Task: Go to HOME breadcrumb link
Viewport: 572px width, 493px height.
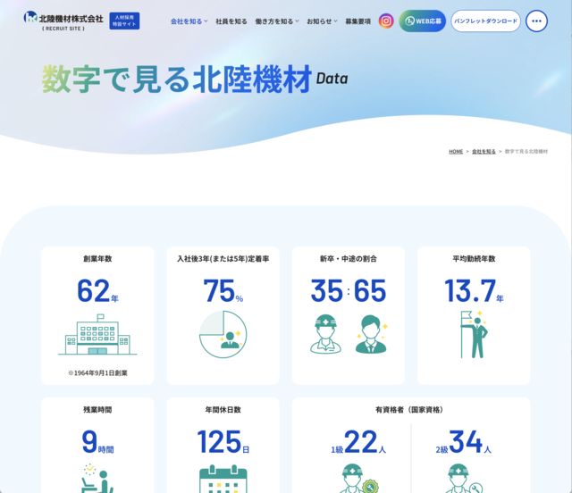Action: [x=456, y=151]
